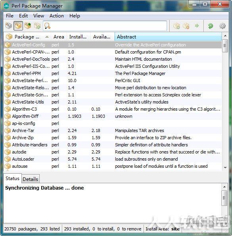
Task: Click package icon of AutoLoader row
Action: [8, 159]
